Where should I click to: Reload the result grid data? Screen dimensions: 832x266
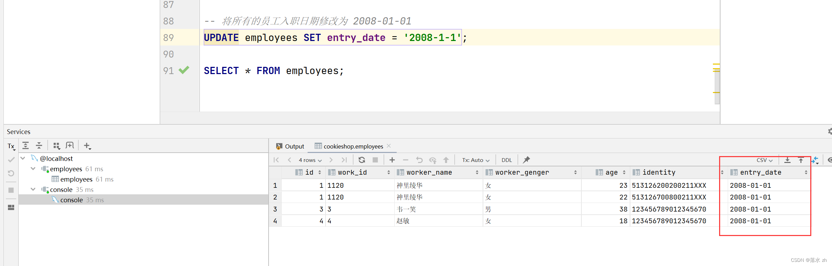pyautogui.click(x=361, y=160)
